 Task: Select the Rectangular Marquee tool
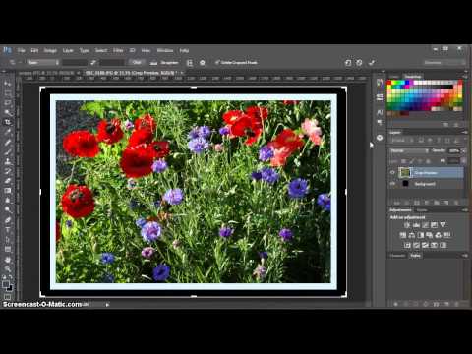[7, 93]
